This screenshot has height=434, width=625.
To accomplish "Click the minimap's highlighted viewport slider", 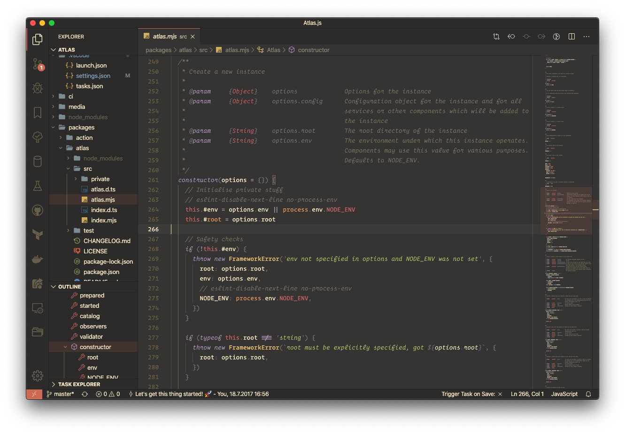I will click(566, 211).
